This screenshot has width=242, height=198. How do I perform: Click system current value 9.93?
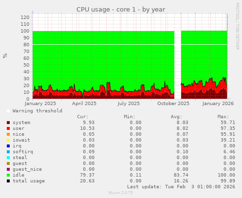[x=89, y=123]
